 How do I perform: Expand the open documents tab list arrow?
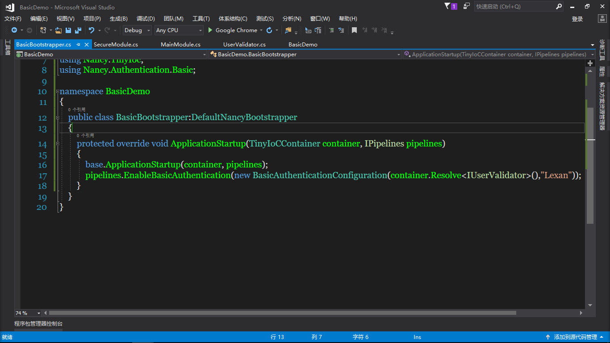click(593, 45)
